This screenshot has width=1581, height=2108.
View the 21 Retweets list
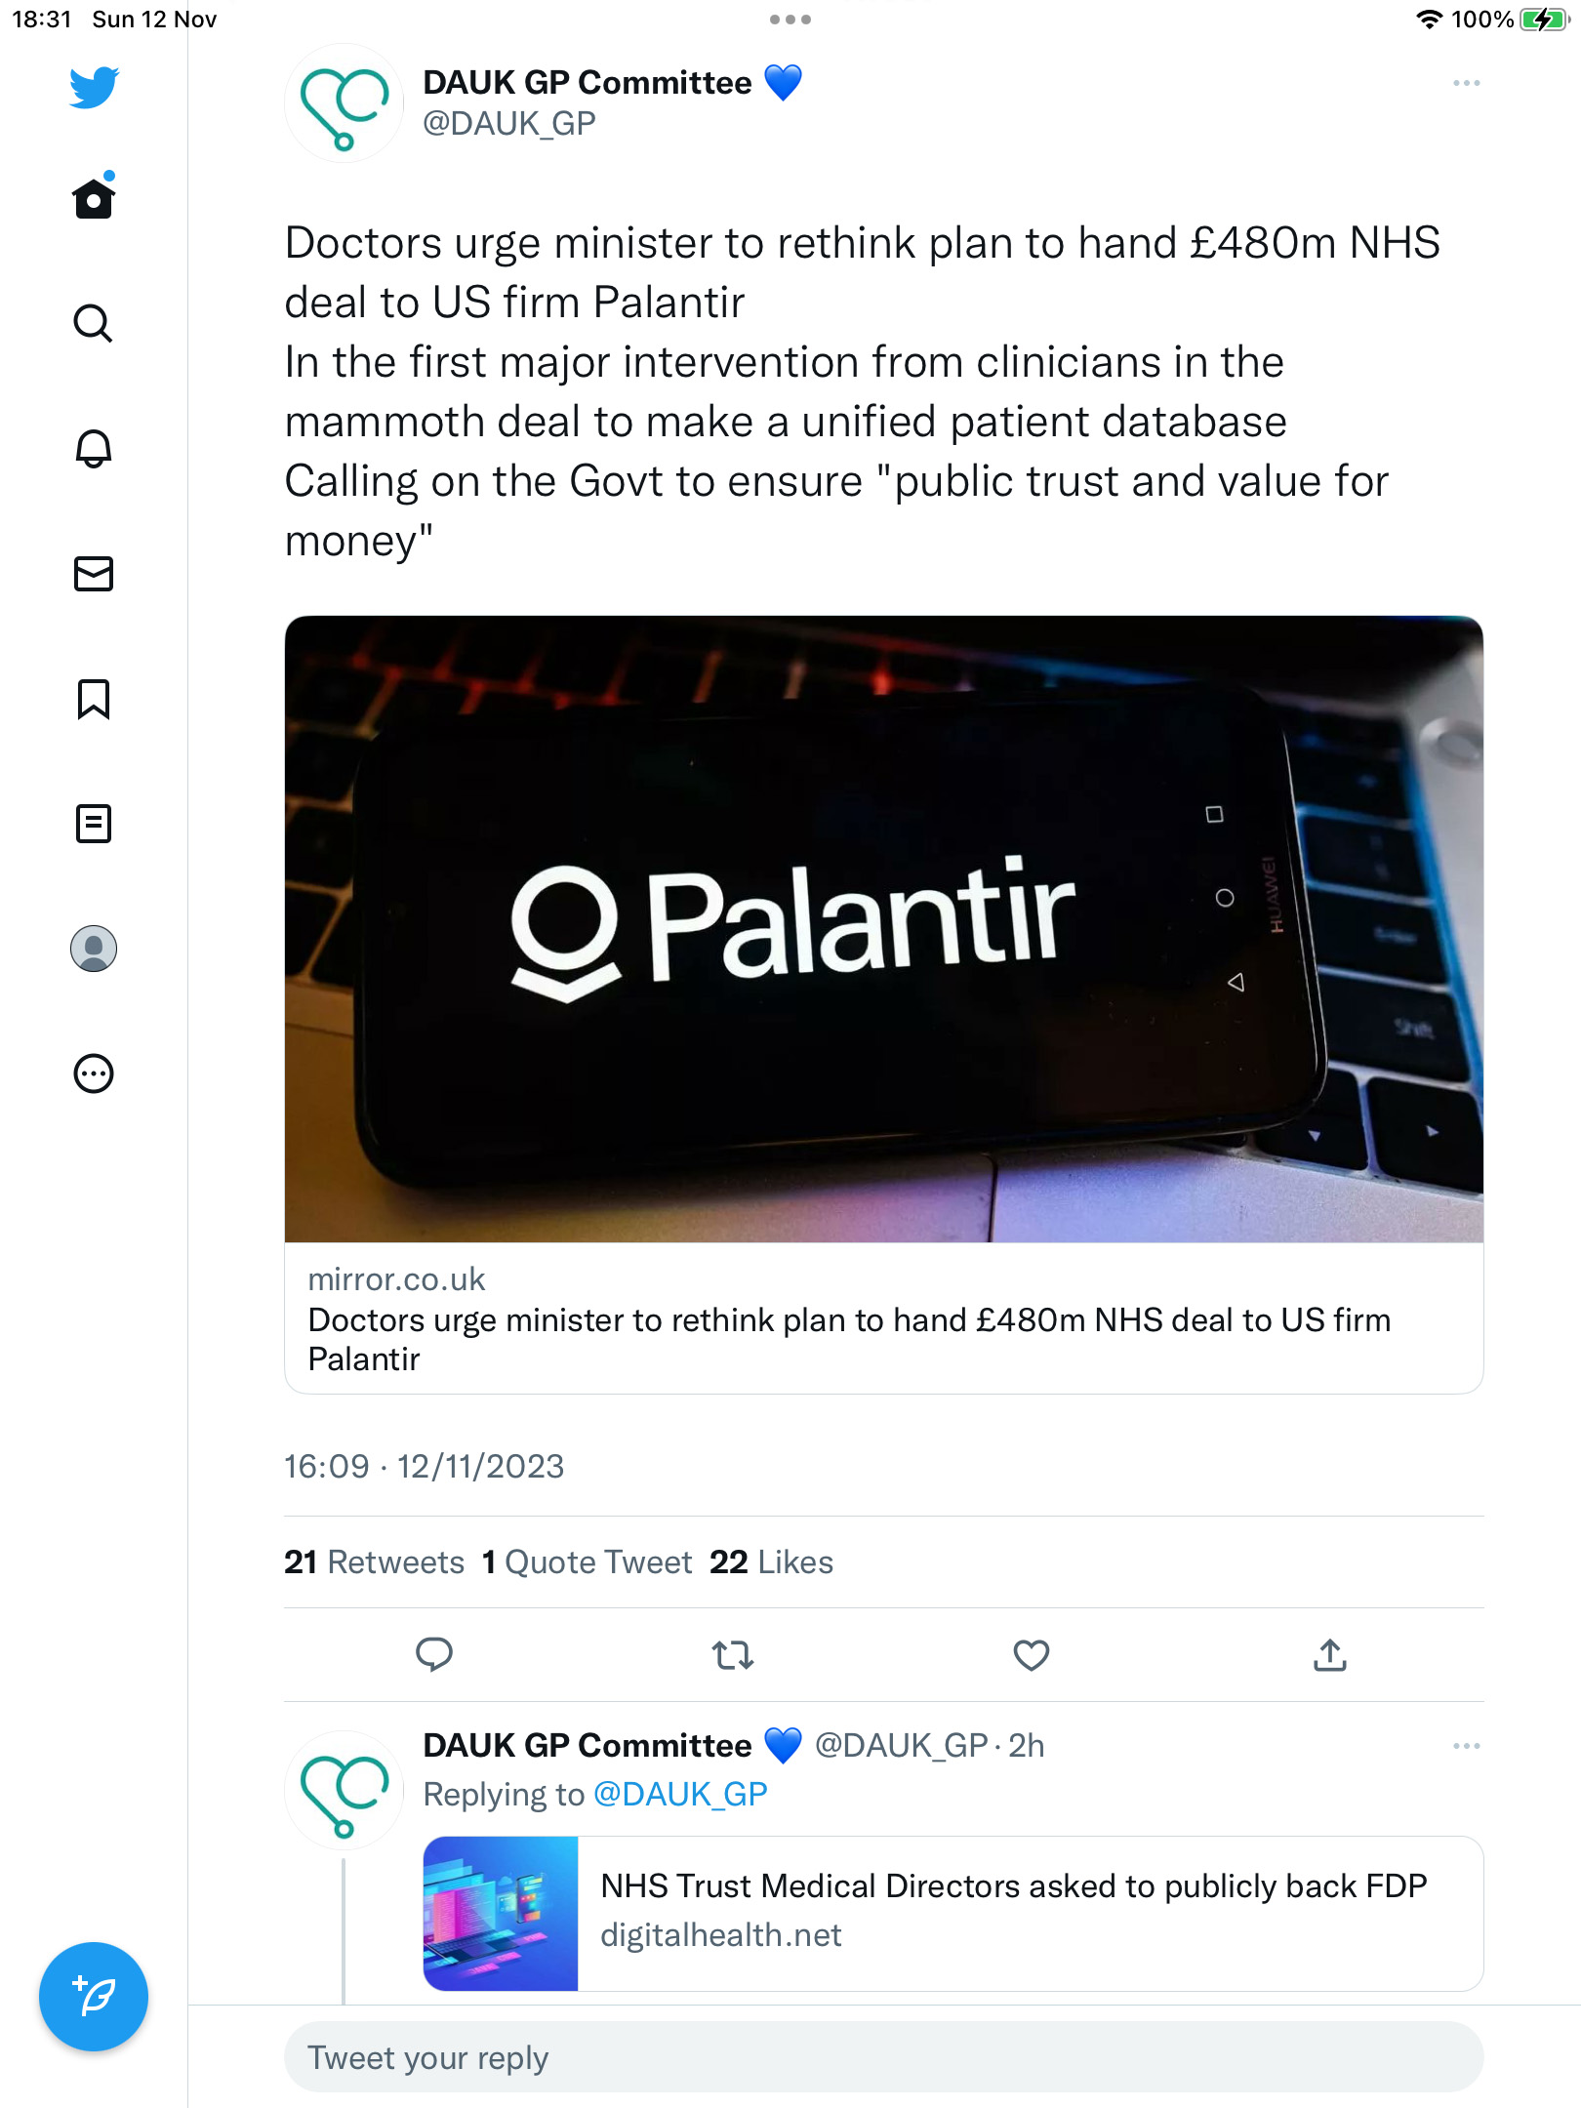tap(374, 1561)
